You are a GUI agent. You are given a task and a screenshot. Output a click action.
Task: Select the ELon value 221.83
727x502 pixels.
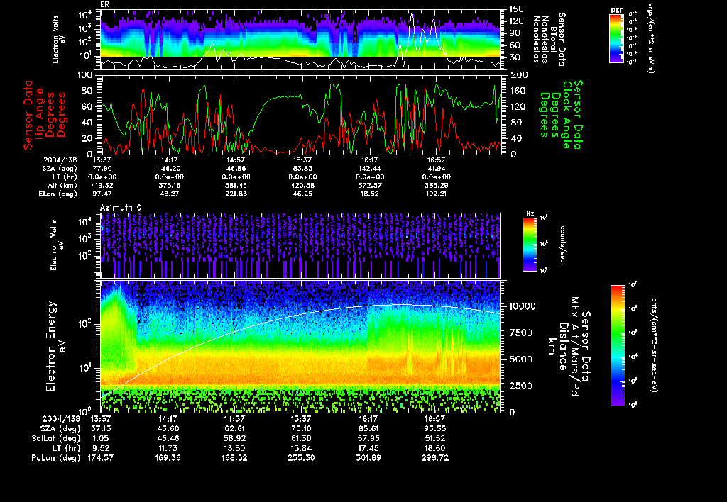point(236,194)
